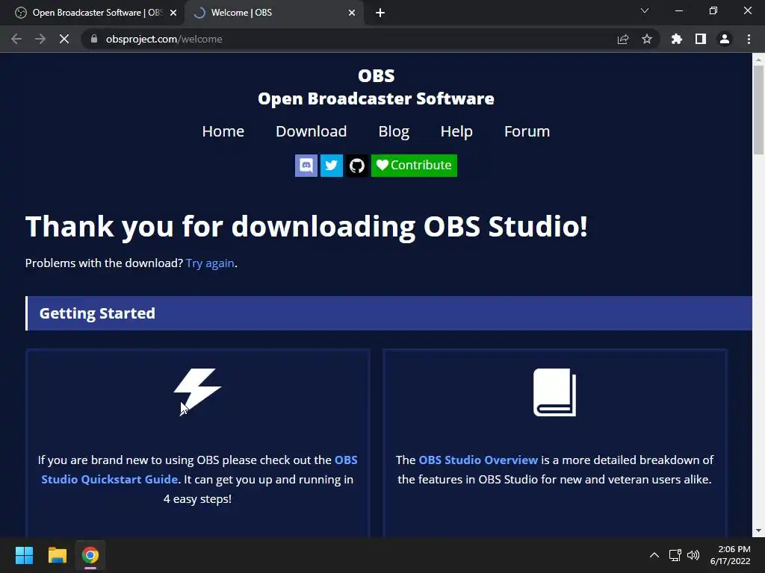The height and width of the screenshot is (573, 765).
Task: Open the Chrome extensions puzzle icon
Action: tap(677, 39)
